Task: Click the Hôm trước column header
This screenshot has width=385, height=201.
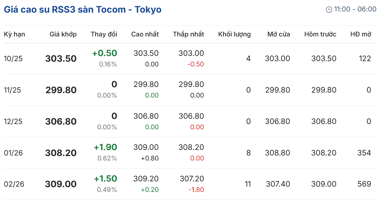Action: [320, 34]
